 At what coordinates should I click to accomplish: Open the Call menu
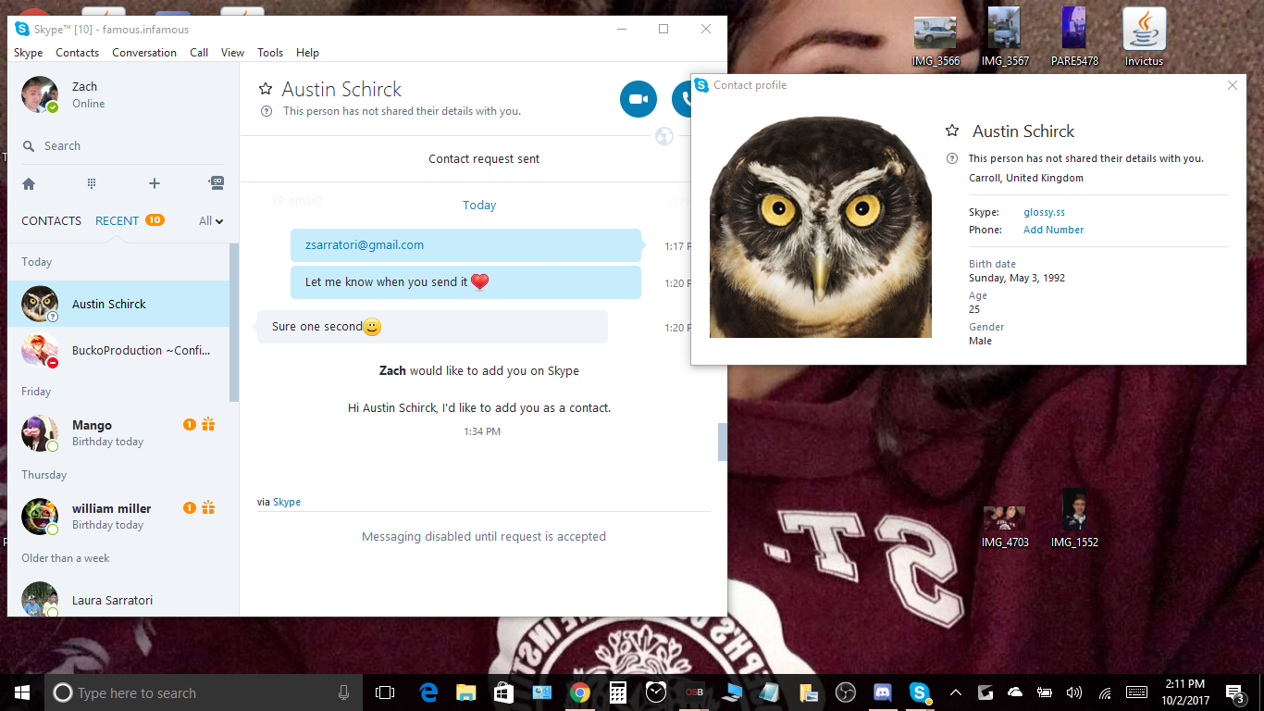pos(199,53)
